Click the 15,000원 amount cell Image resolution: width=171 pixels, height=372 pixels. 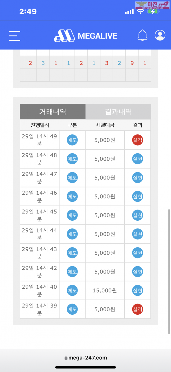pyautogui.click(x=105, y=291)
